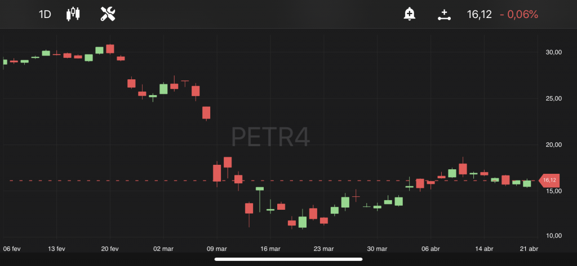Select the 14 abr date label
The width and height of the screenshot is (577, 266).
(x=484, y=249)
